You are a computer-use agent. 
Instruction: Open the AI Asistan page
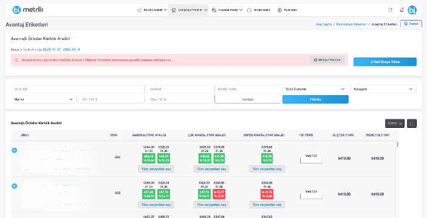point(287,10)
